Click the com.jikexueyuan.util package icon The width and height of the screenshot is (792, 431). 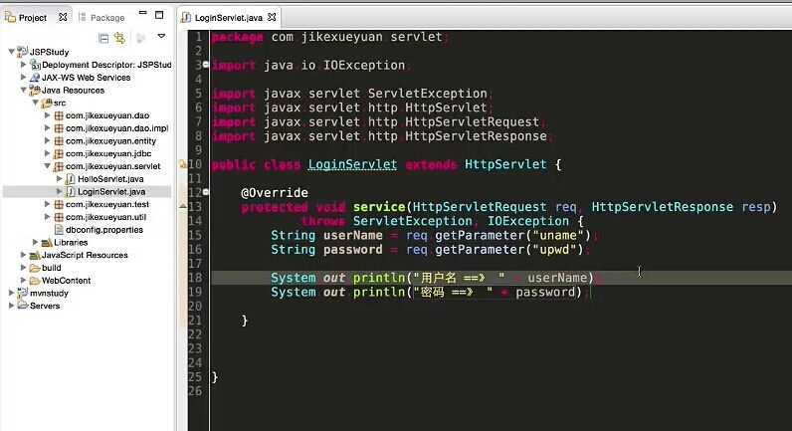coord(59,217)
